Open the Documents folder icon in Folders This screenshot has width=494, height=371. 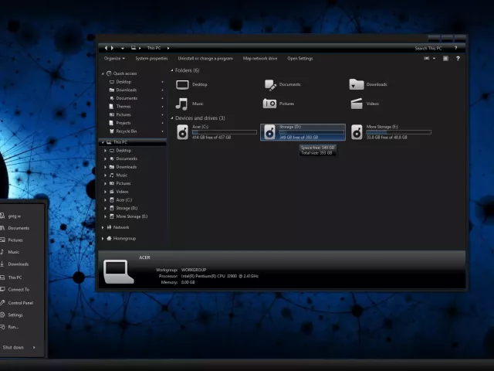click(270, 84)
